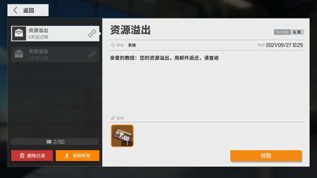Collect all mail with 收取所有
The height and width of the screenshot is (178, 317).
click(x=77, y=156)
